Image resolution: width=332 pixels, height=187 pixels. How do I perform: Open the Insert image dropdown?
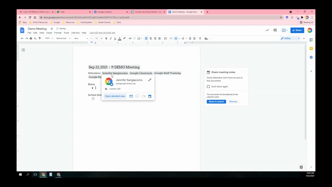tap(140, 38)
